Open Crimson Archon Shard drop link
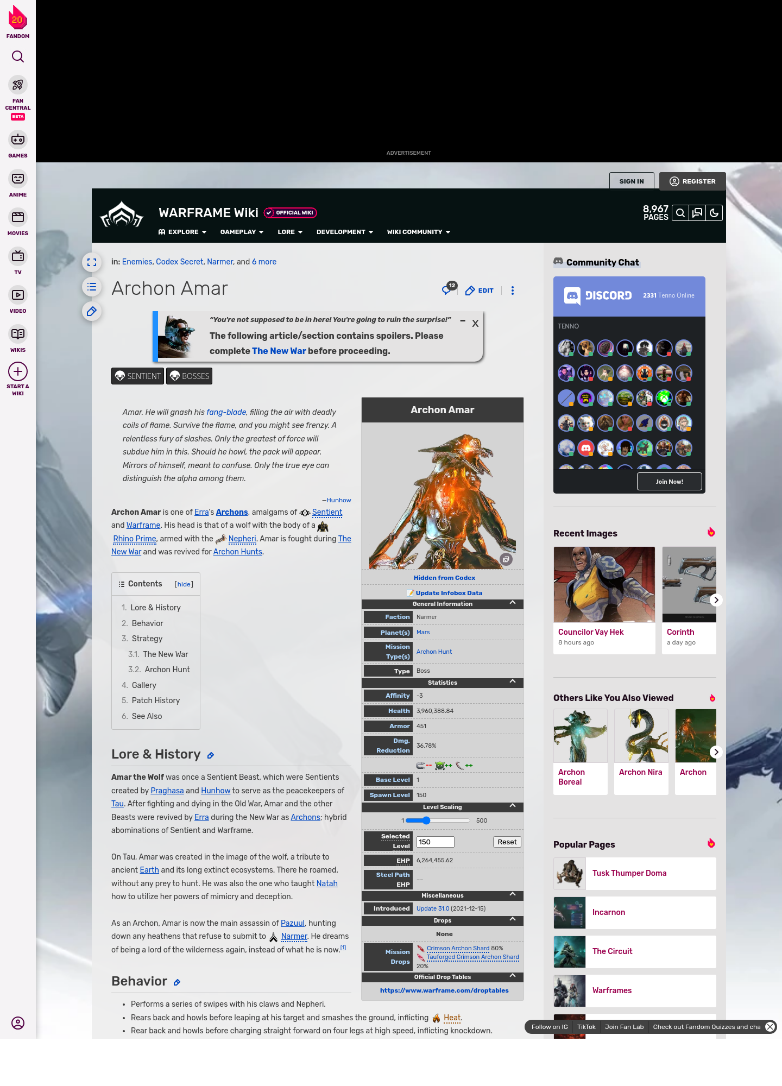Viewport: 782px width, 1086px height. click(458, 949)
